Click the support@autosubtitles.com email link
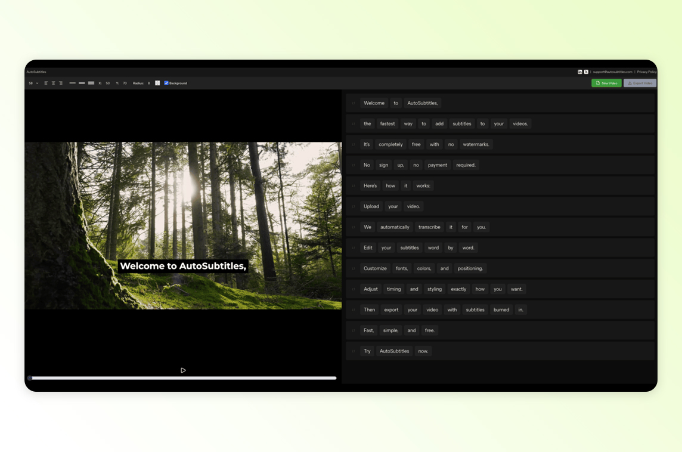The height and width of the screenshot is (452, 682). pyautogui.click(x=612, y=72)
